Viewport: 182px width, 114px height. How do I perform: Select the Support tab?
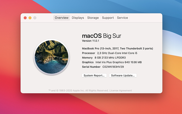click(x=108, y=18)
